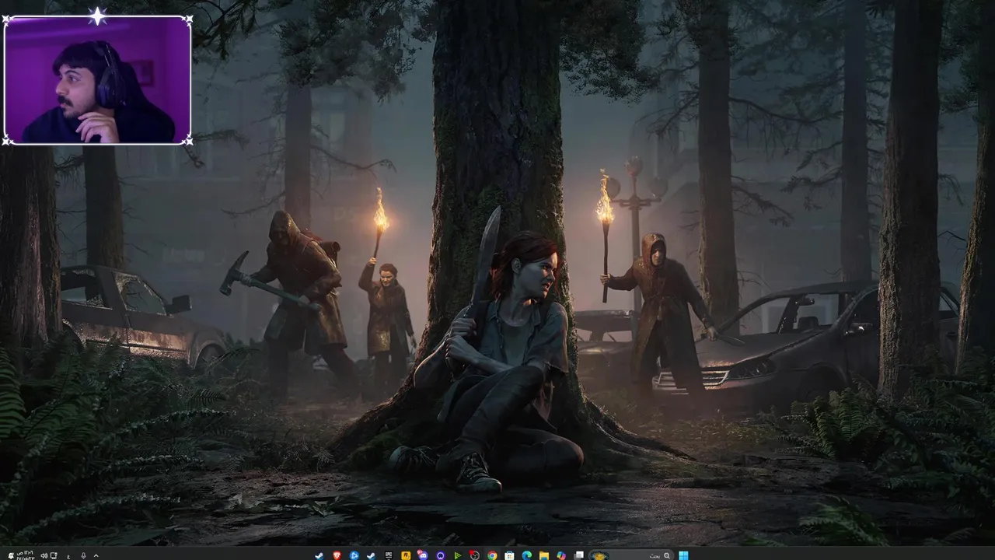995x560 pixels.
Task: Launch Brave browser from the taskbar
Action: 337,555
